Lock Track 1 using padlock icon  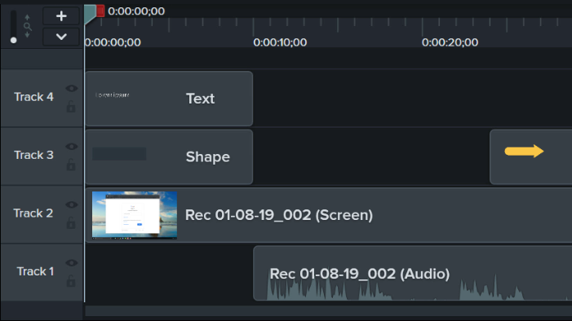(x=71, y=280)
